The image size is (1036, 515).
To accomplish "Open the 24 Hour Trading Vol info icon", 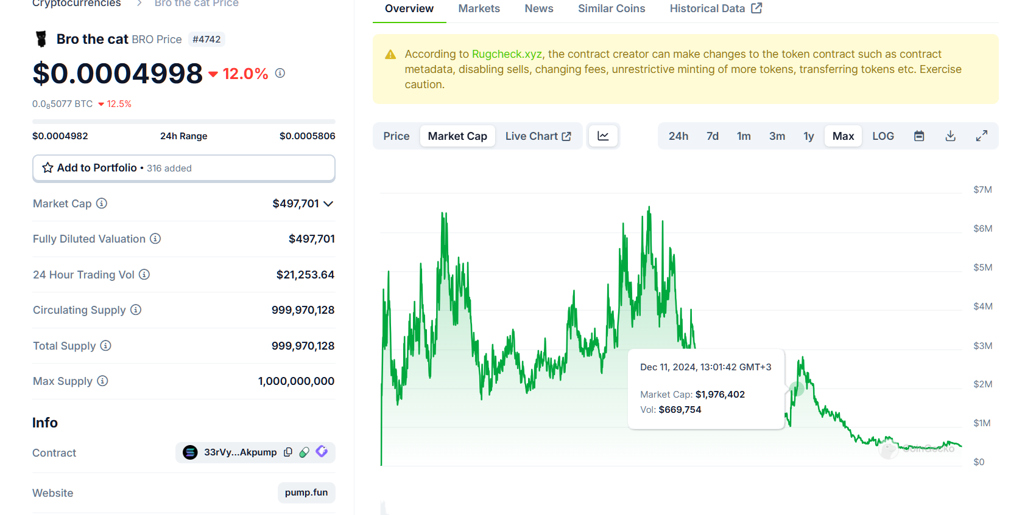I will (x=144, y=274).
